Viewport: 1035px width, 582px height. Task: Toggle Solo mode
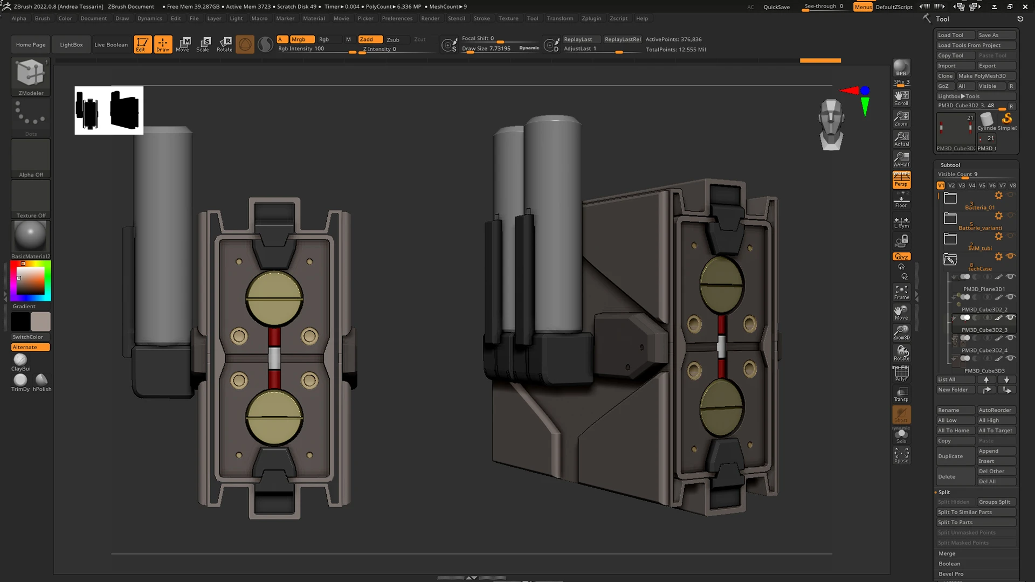[901, 435]
